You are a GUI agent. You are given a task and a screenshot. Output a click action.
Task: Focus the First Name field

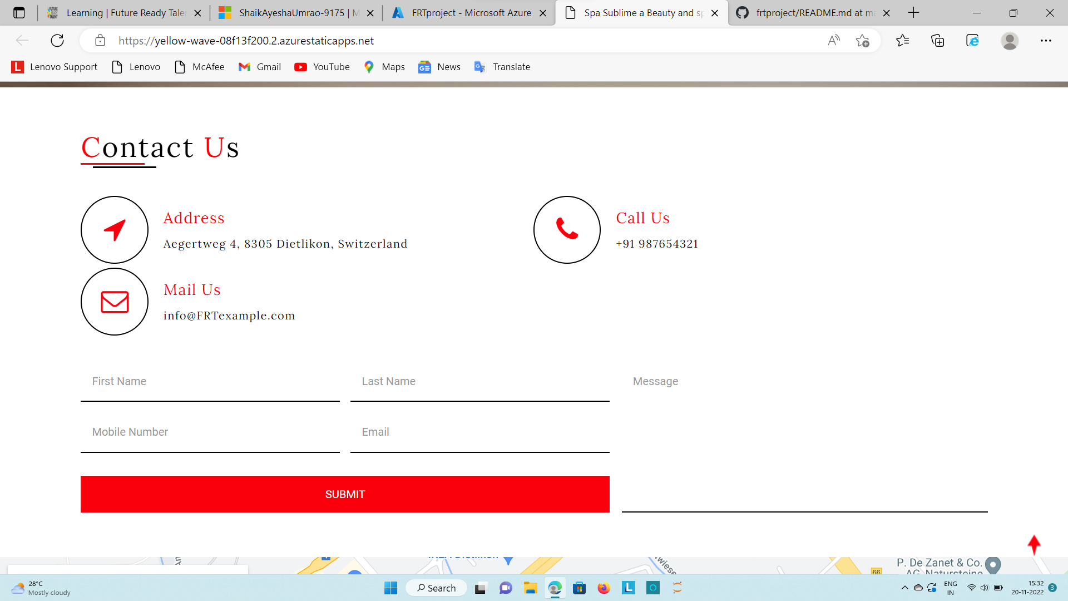(210, 382)
